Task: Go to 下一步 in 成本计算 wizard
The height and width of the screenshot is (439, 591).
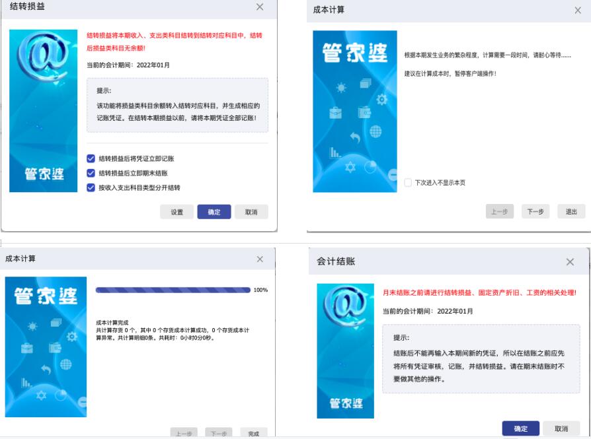Action: pos(535,212)
